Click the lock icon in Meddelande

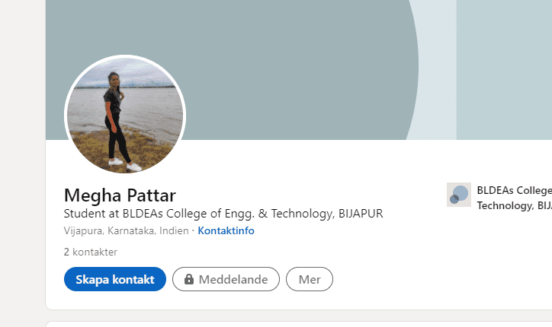coord(189,279)
